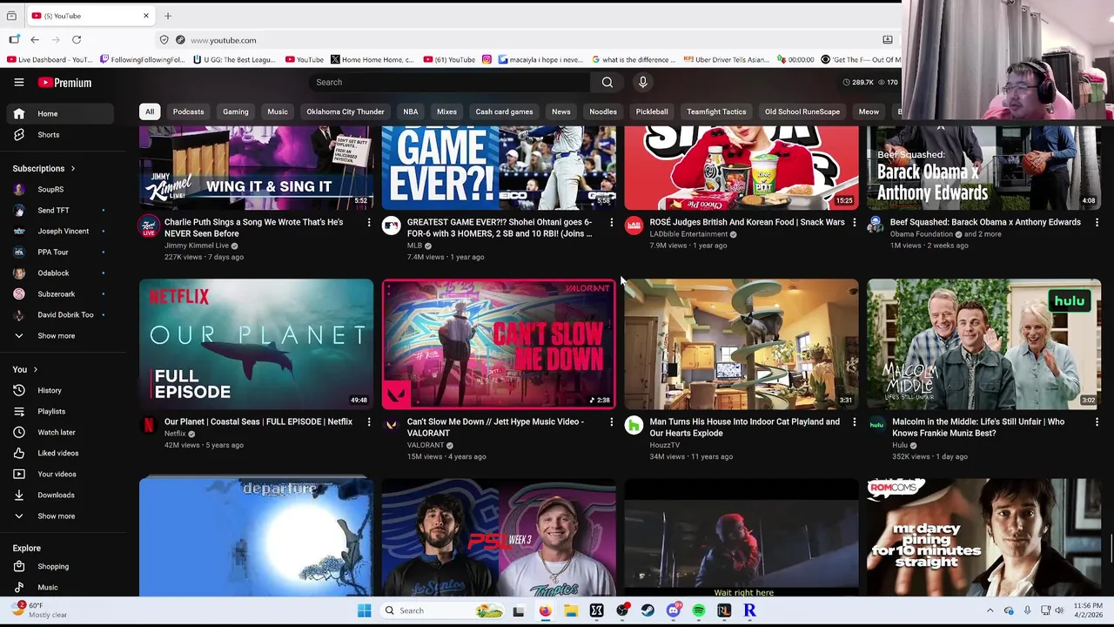
Task: Open the Windows Start menu
Action: (364, 610)
